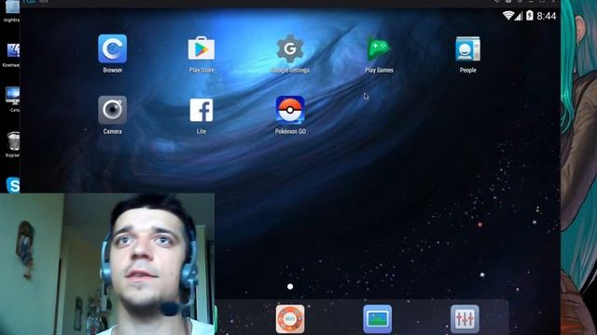Open Skype from the Windows desktop
Screen dimensions: 597x335
[x=13, y=185]
